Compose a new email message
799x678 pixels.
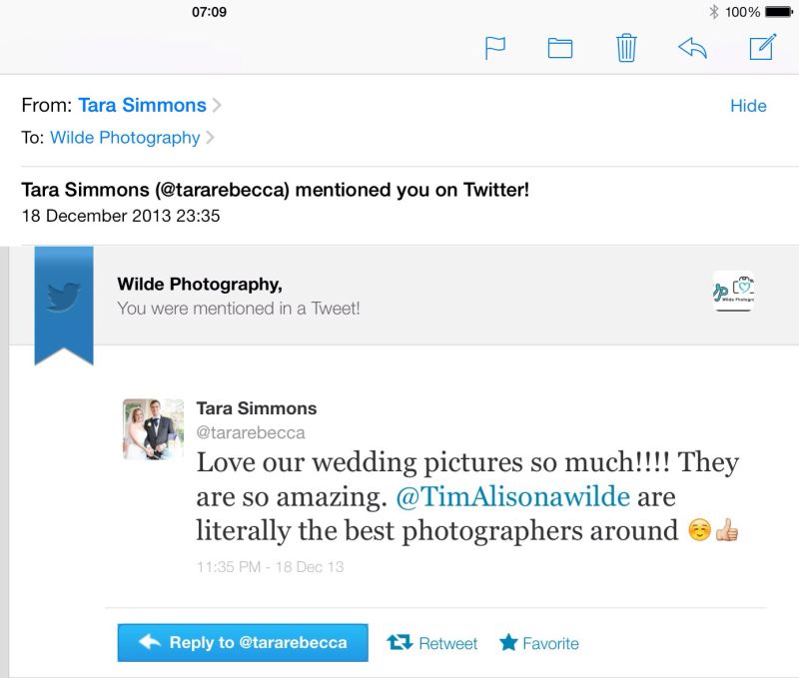click(x=763, y=47)
